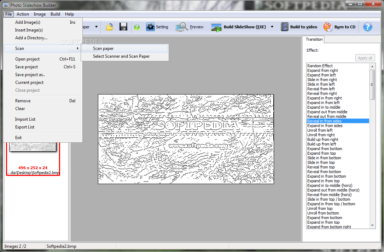Choose Save project menu item

pos(43,67)
